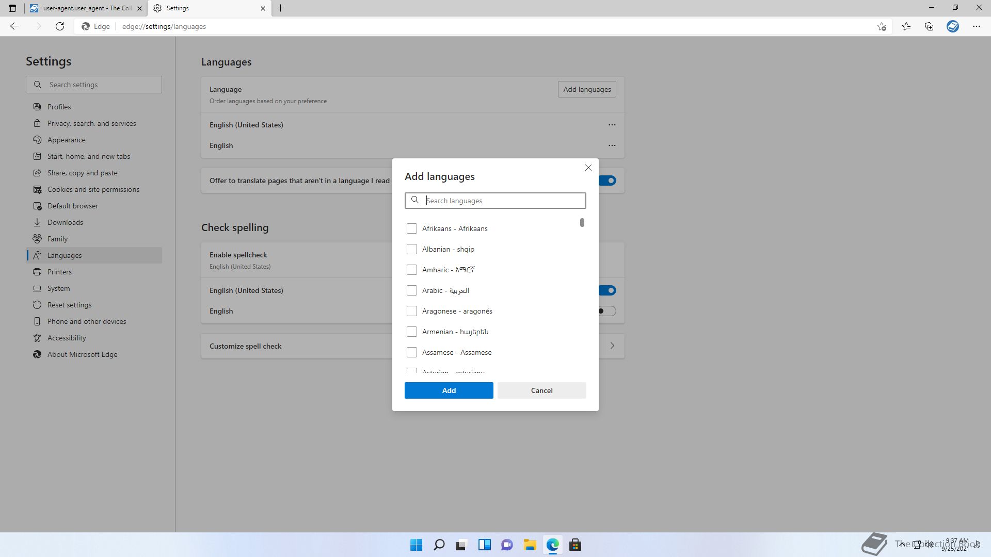Open taskbar Search
The image size is (991, 557).
click(439, 545)
